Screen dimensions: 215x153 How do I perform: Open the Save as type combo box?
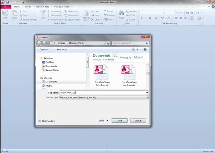tap(104, 97)
